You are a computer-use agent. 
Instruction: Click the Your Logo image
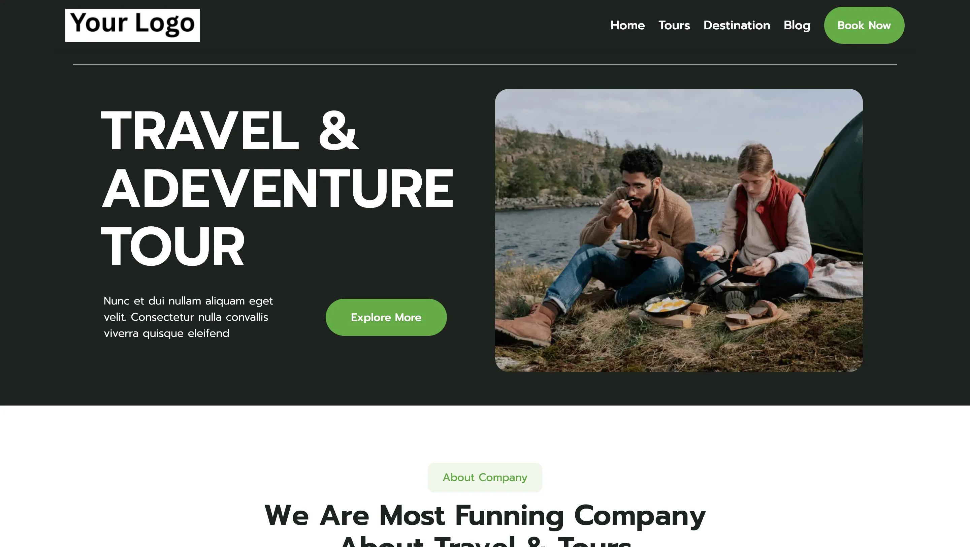(133, 25)
